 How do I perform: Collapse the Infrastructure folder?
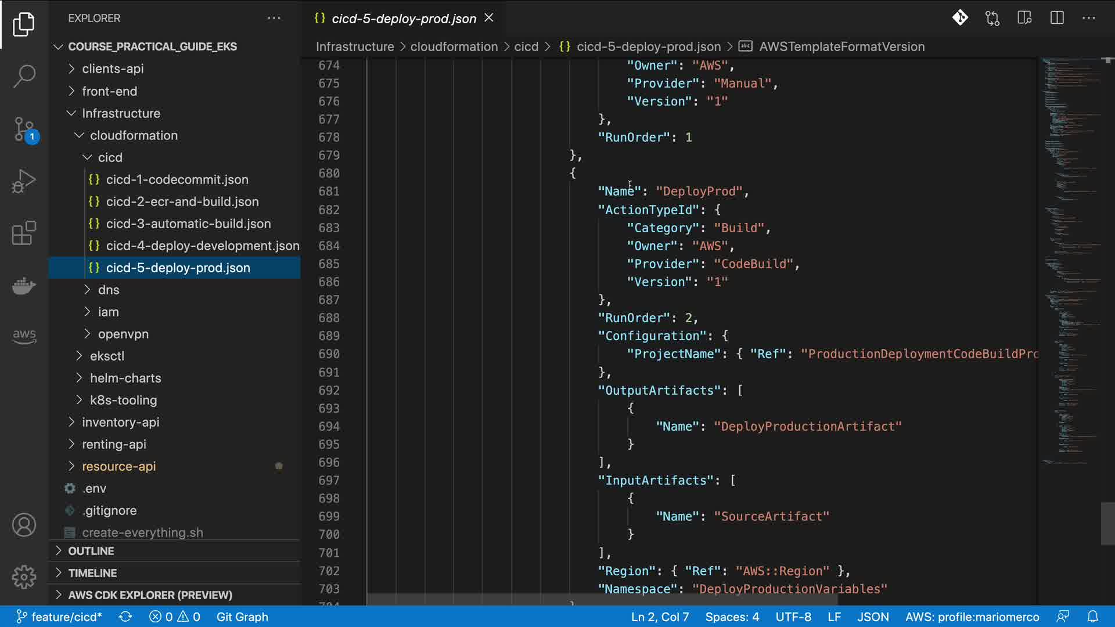121,113
